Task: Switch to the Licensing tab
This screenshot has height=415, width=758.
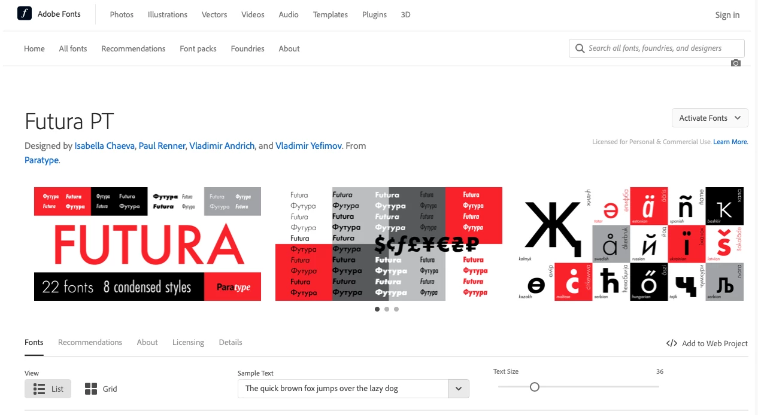Action: click(189, 343)
